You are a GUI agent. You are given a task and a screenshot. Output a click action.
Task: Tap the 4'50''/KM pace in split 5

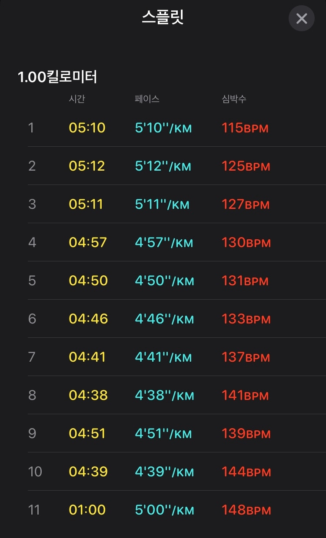164,281
